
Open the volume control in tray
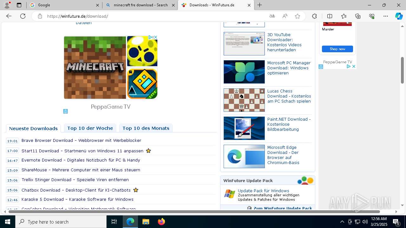point(365,222)
